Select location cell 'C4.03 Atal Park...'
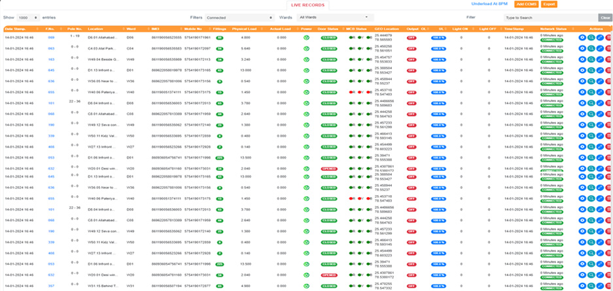The height and width of the screenshot is (291, 613). point(101,49)
